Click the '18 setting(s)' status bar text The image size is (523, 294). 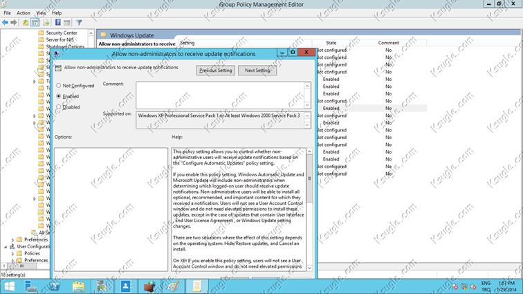[x=13, y=275]
